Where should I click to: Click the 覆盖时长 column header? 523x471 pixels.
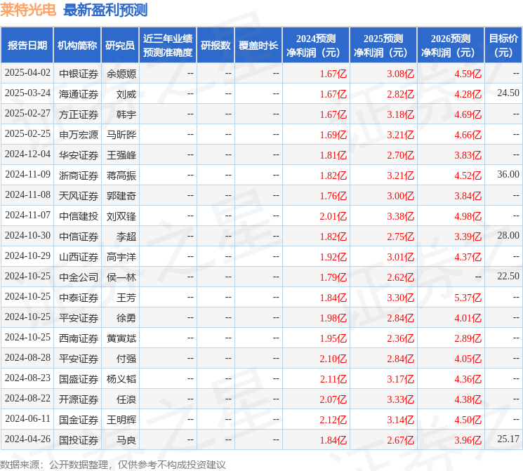[x=258, y=46]
